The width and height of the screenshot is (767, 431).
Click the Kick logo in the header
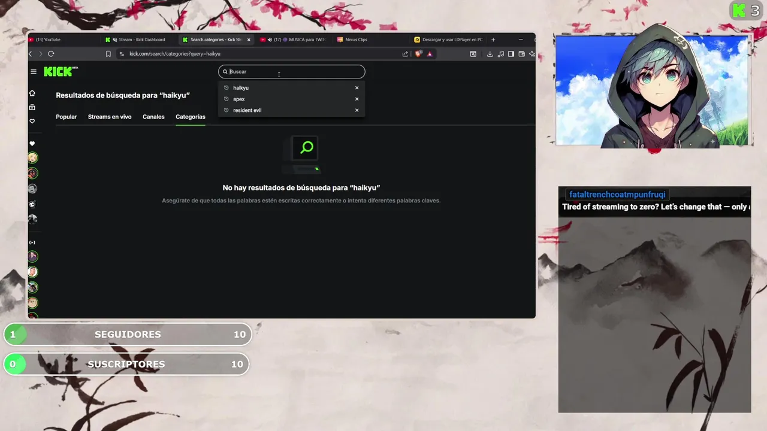[x=61, y=71]
